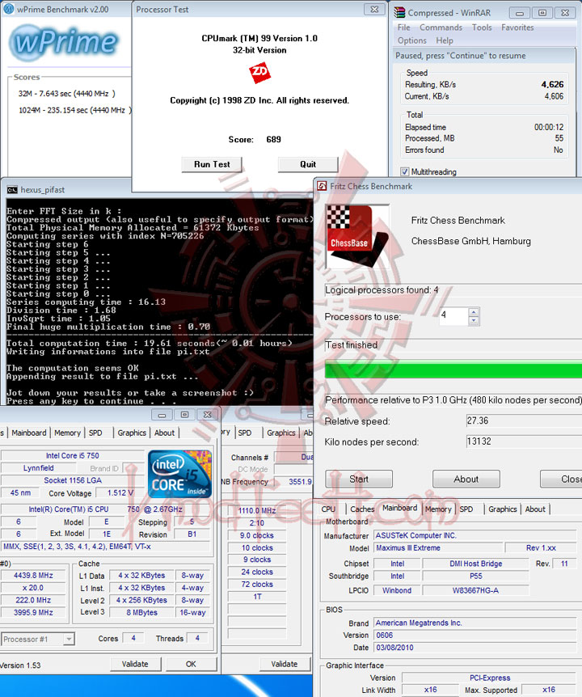The height and width of the screenshot is (697, 582).
Task: Click the ZD logo in Processor Test
Action: (260, 74)
